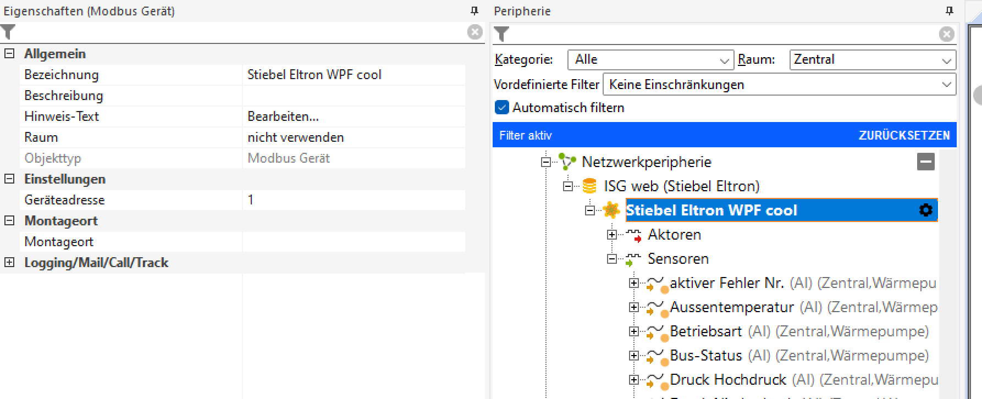982x399 pixels.
Task: Expand the Aktoren tree node
Action: pyautogui.click(x=612, y=235)
